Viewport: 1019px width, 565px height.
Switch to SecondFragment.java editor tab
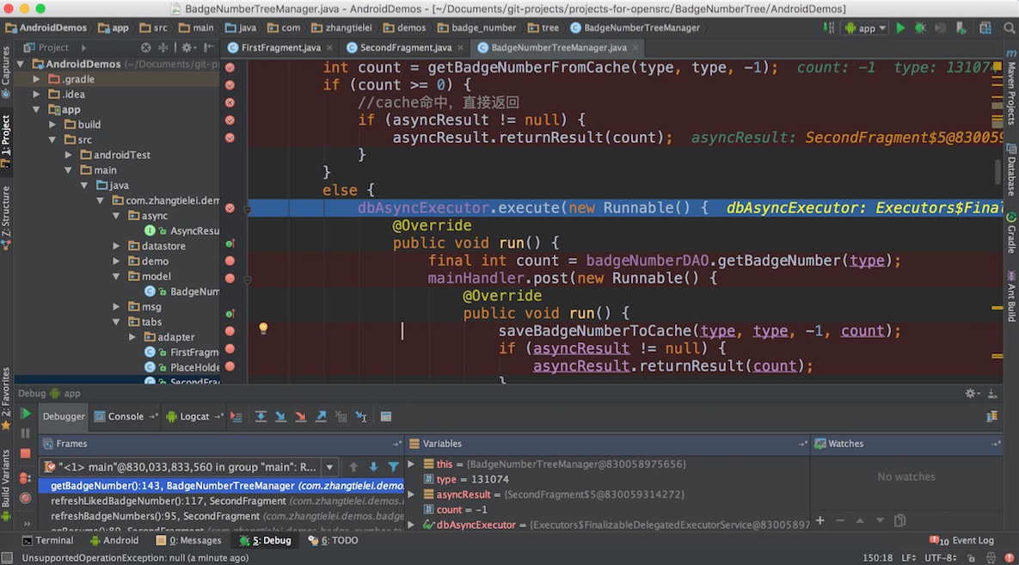tap(404, 47)
